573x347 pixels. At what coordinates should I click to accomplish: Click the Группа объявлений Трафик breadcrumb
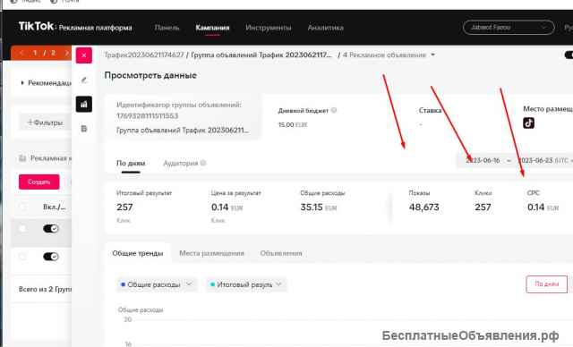[261, 55]
